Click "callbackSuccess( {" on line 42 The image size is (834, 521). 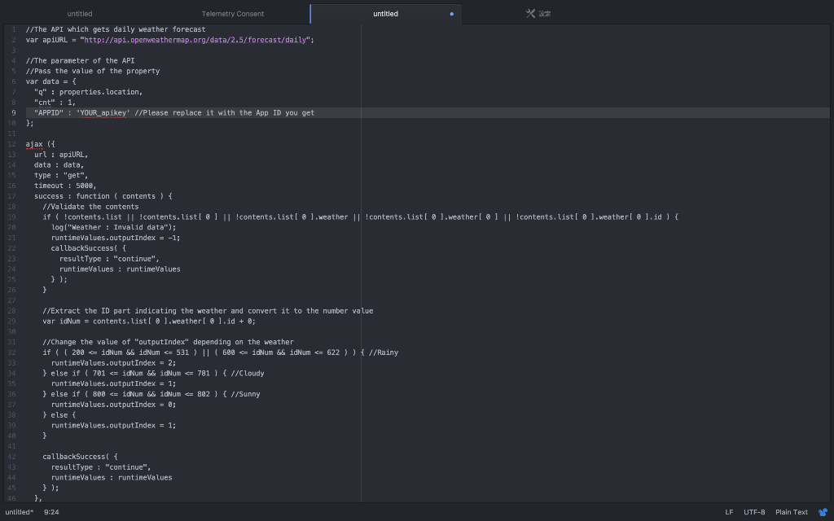pos(80,457)
